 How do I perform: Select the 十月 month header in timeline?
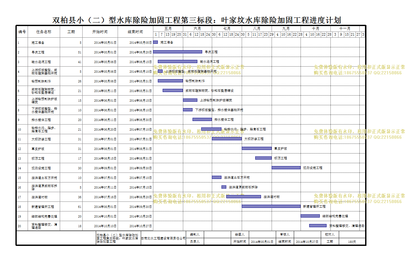(315, 29)
